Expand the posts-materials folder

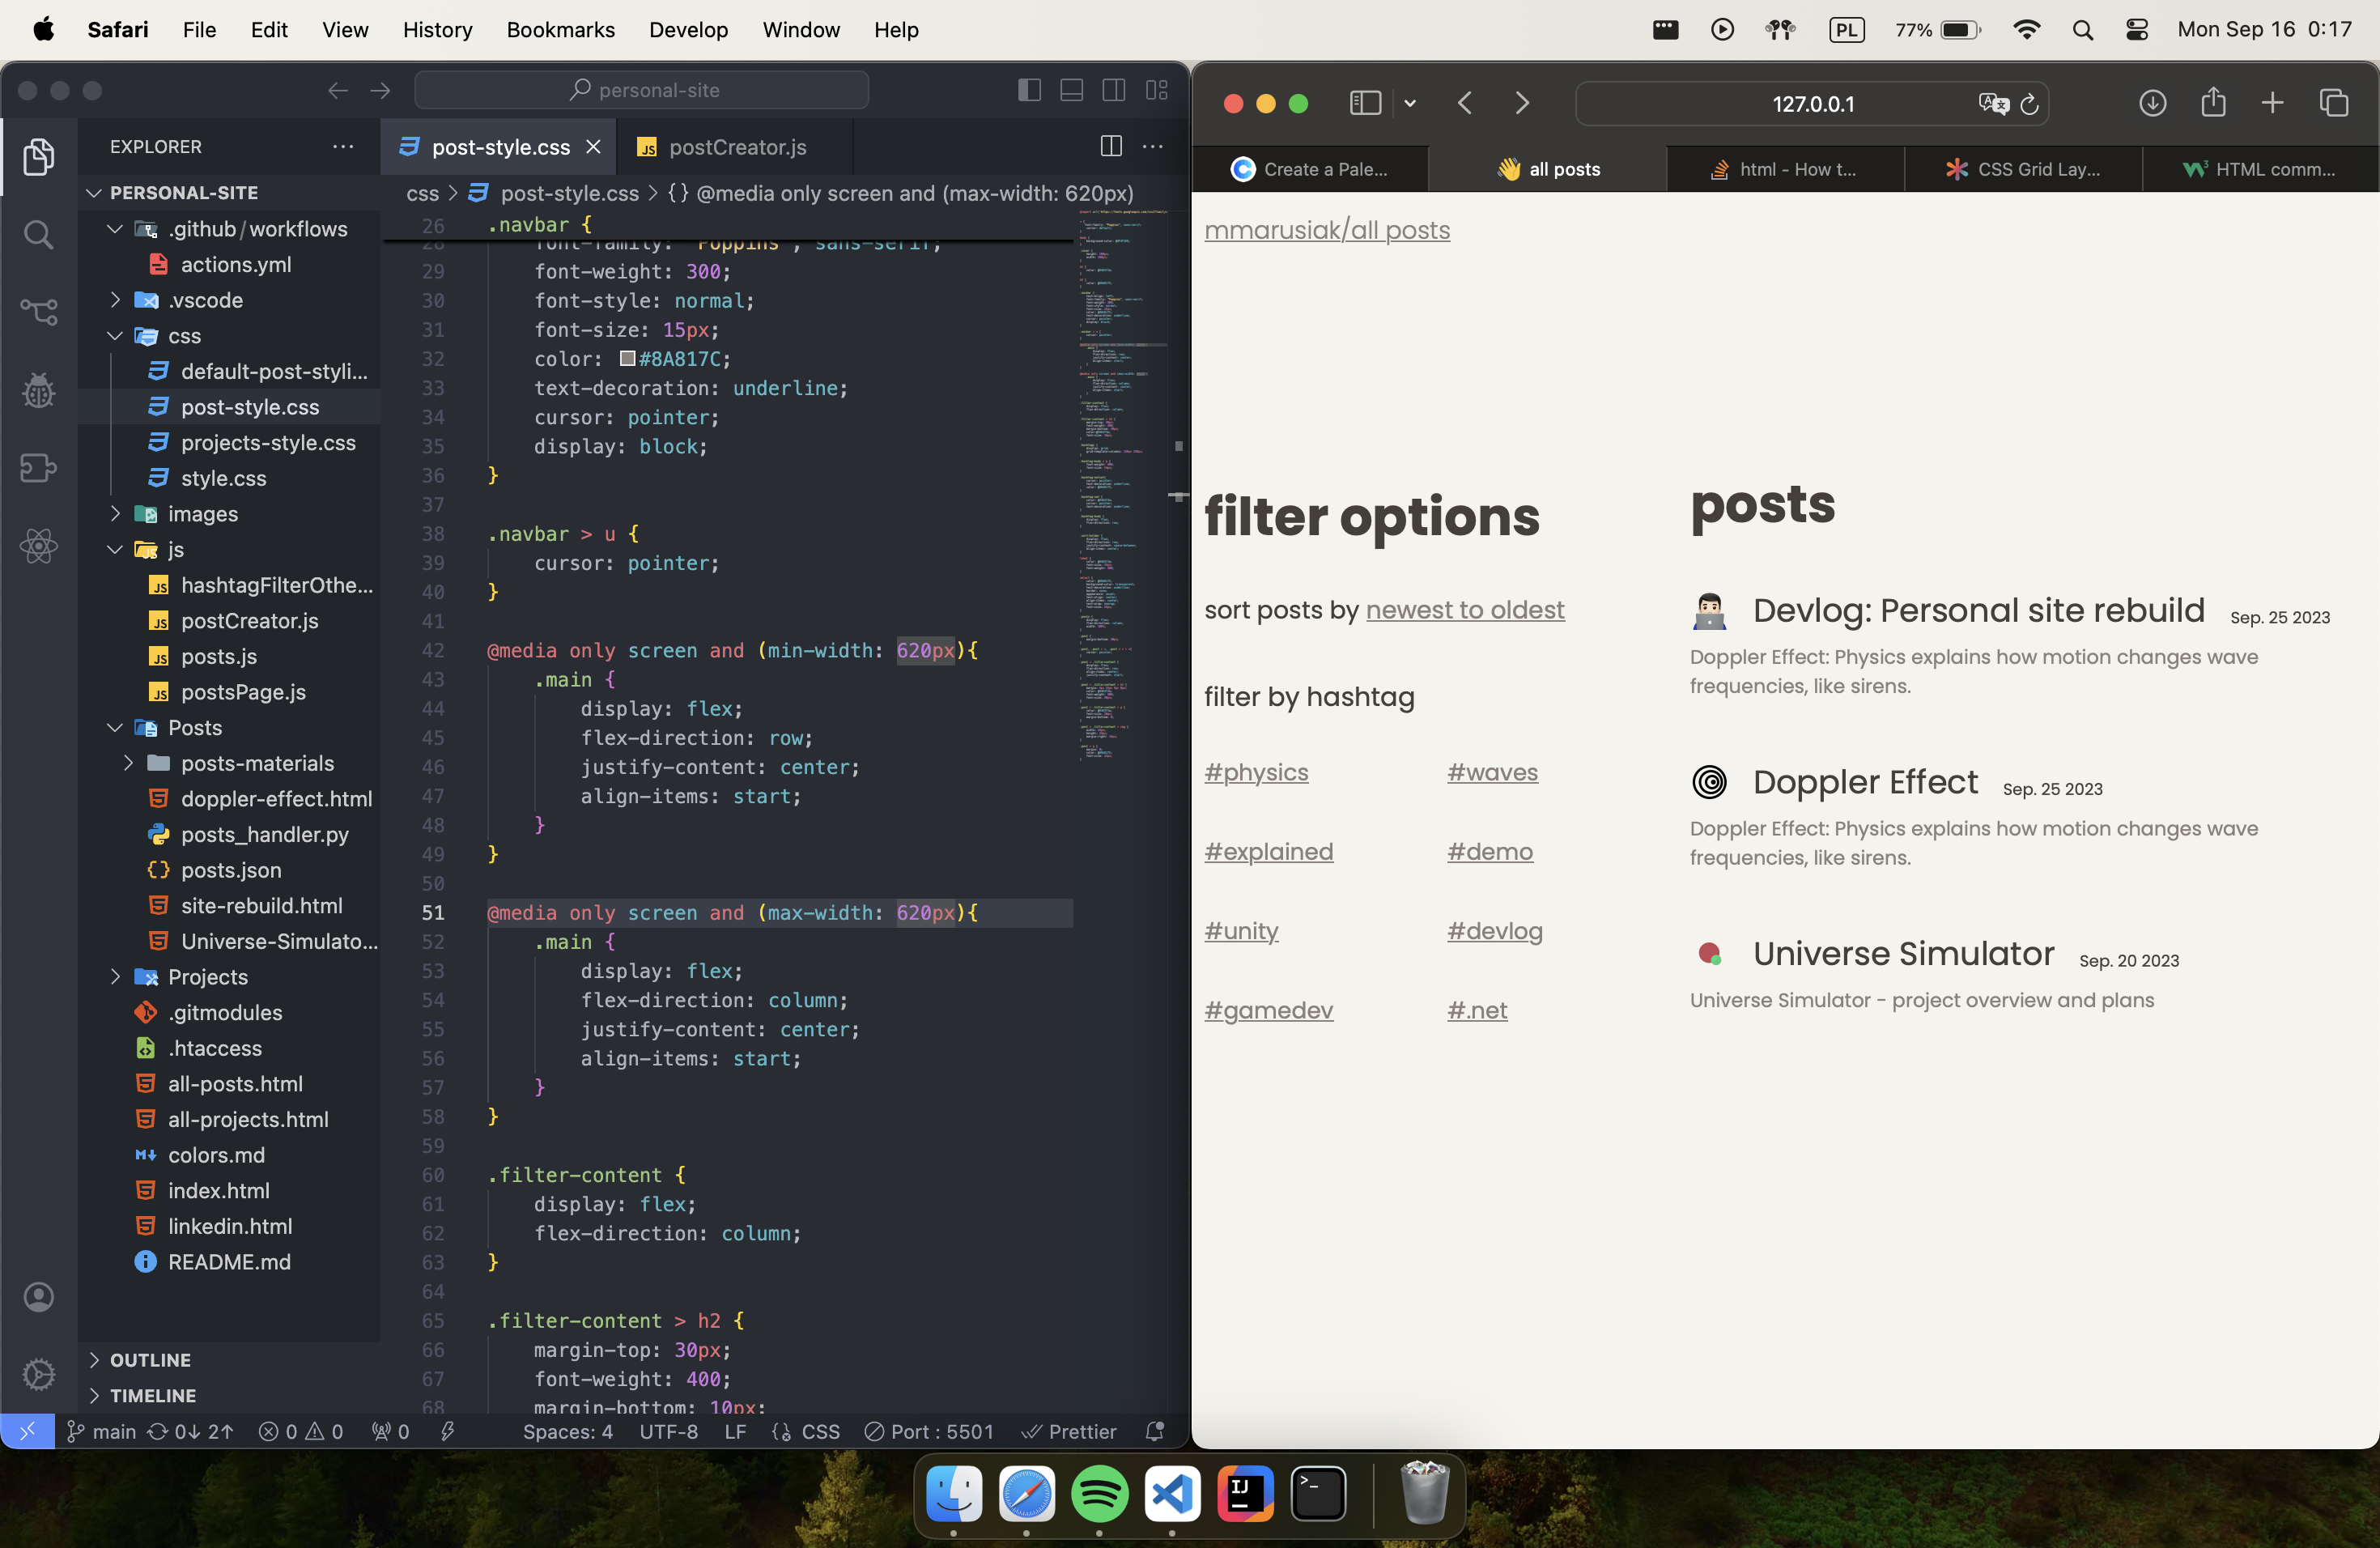(x=128, y=763)
